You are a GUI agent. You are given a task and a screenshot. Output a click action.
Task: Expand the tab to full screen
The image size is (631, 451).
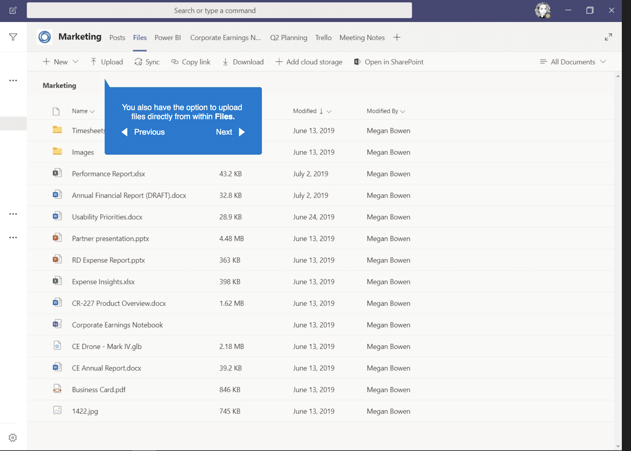pos(608,37)
